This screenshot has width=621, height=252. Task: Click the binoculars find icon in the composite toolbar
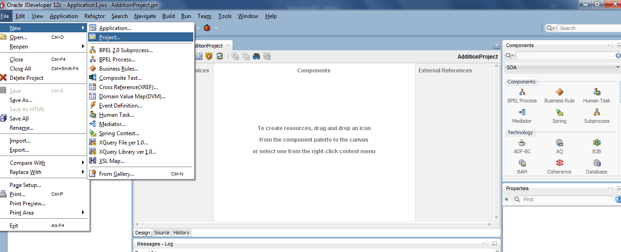coord(257,56)
